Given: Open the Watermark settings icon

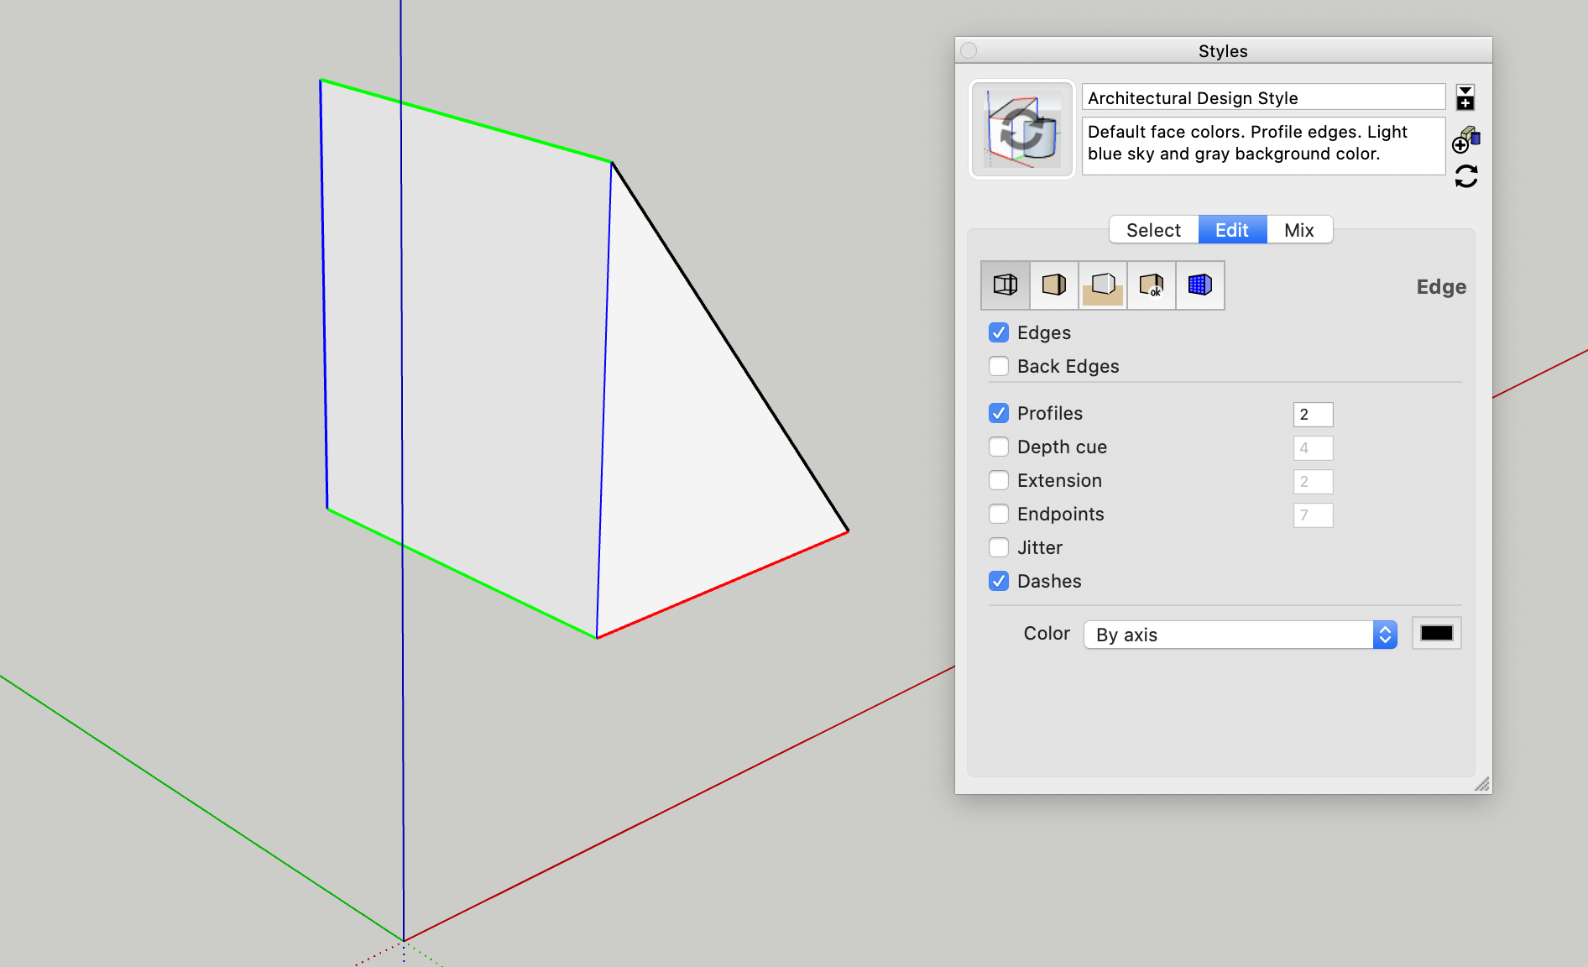Looking at the screenshot, I should pos(1152,285).
